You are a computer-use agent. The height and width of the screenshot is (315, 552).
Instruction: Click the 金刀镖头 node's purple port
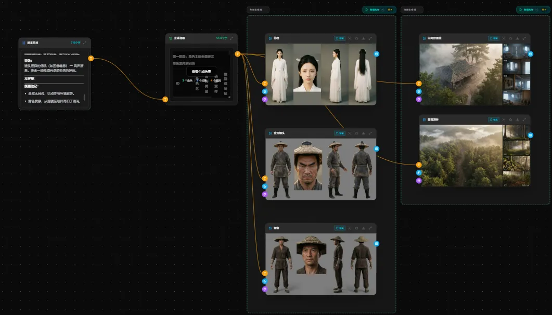point(265,194)
